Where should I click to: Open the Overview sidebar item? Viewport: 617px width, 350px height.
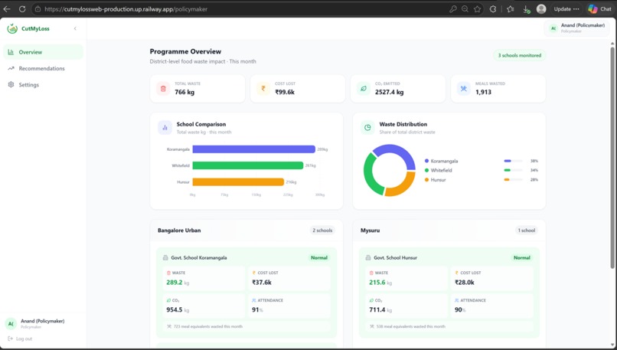44,52
